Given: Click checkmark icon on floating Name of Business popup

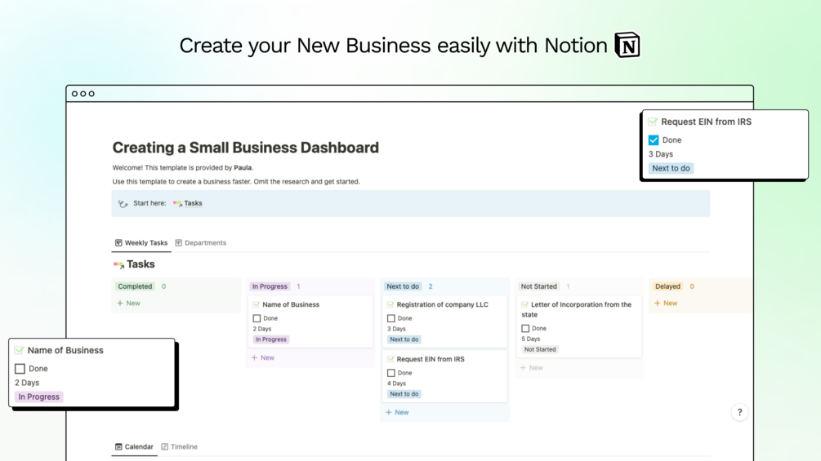Looking at the screenshot, I should point(20,350).
